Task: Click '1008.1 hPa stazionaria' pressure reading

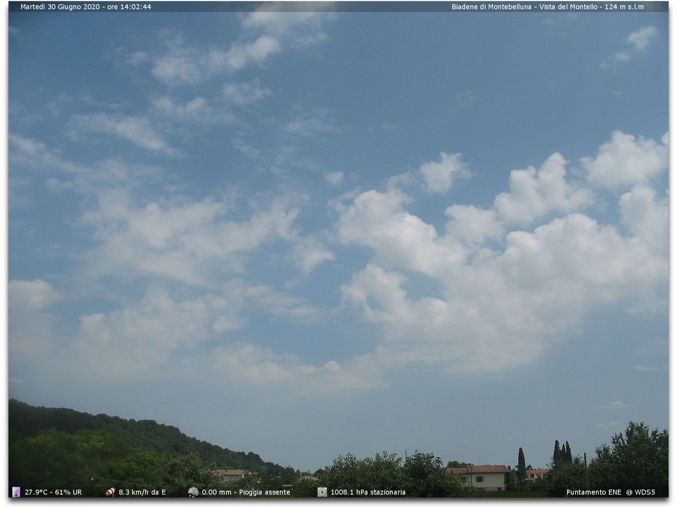Action: 368,492
